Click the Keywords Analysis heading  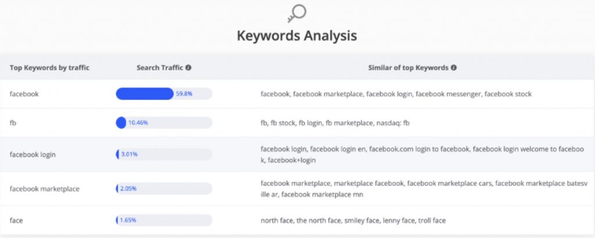297,35
